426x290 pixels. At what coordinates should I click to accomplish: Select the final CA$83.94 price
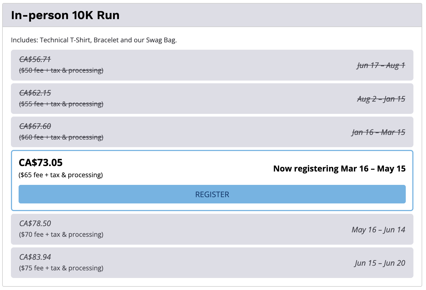pos(35,257)
